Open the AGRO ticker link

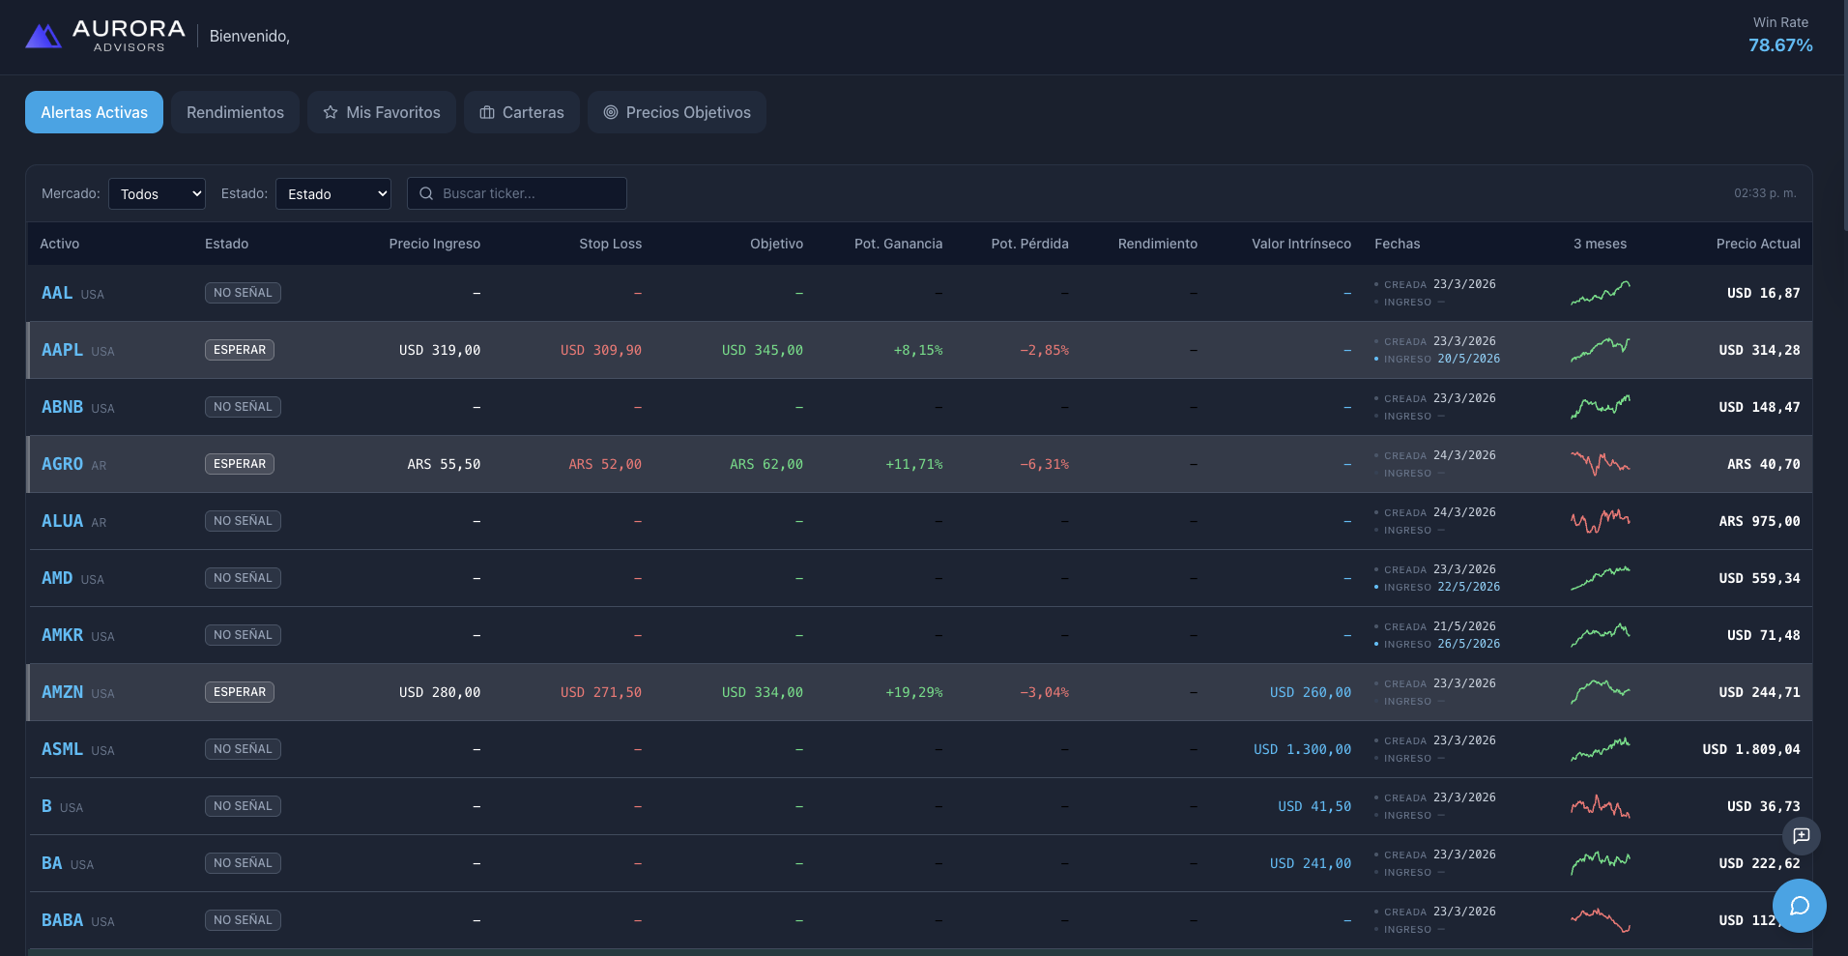(x=62, y=464)
